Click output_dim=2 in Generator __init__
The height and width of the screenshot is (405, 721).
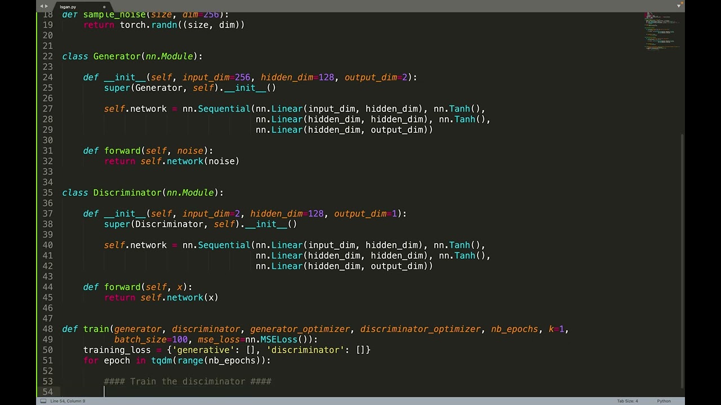tap(376, 77)
